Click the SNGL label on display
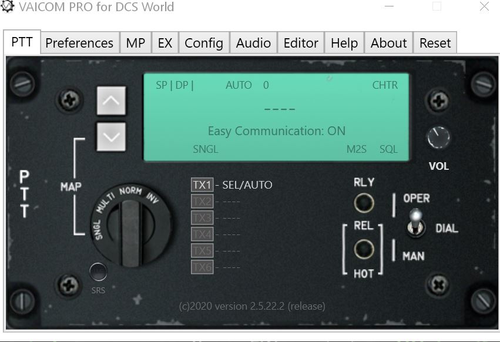Screen dimensions: 500x342 [x=206, y=149]
